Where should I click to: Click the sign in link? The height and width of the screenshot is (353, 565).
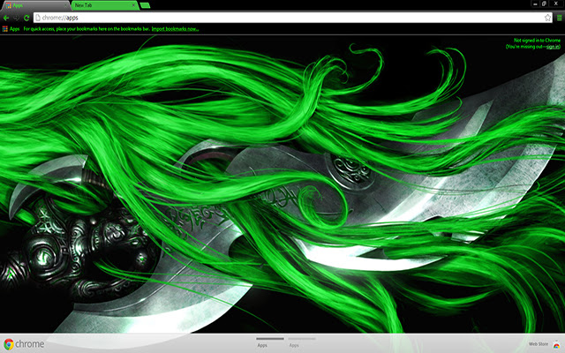tap(553, 47)
